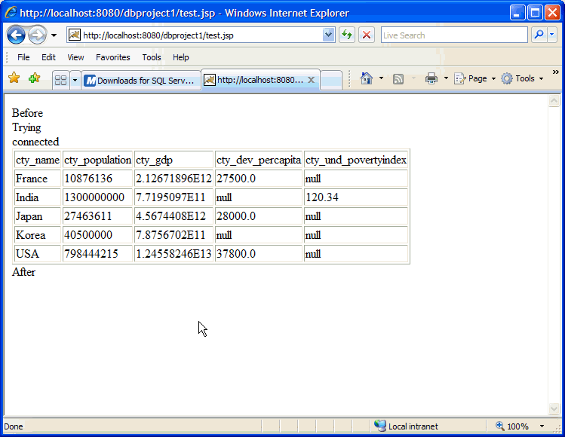Open Favorites Center with the star icon
The width and height of the screenshot is (565, 437).
pos(14,78)
